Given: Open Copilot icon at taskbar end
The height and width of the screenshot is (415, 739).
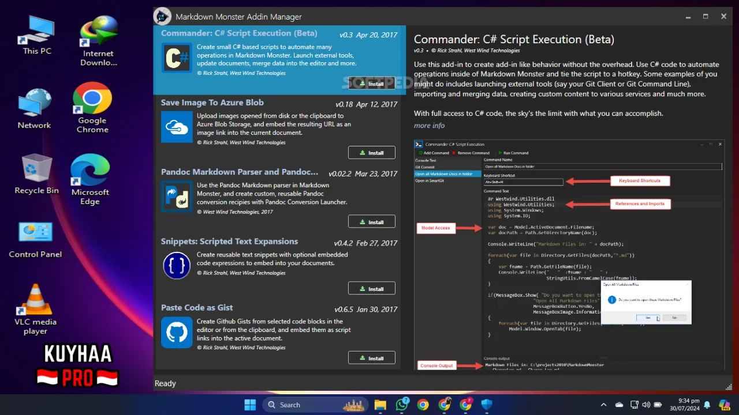Looking at the screenshot, I should click(725, 405).
